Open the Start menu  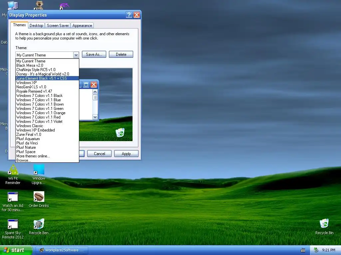pyautogui.click(x=16, y=250)
